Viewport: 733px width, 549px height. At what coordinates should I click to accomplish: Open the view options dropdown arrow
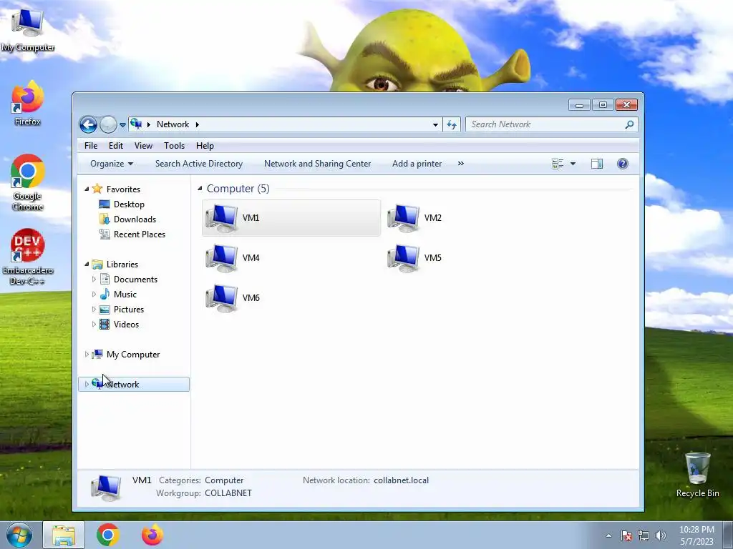(573, 164)
